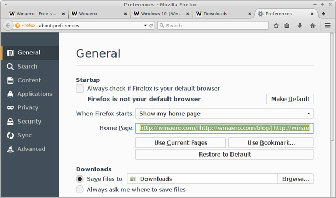Viewport: 336px width, 198px height.
Task: Click the Applications rocket sidebar icon
Action: click(x=10, y=94)
